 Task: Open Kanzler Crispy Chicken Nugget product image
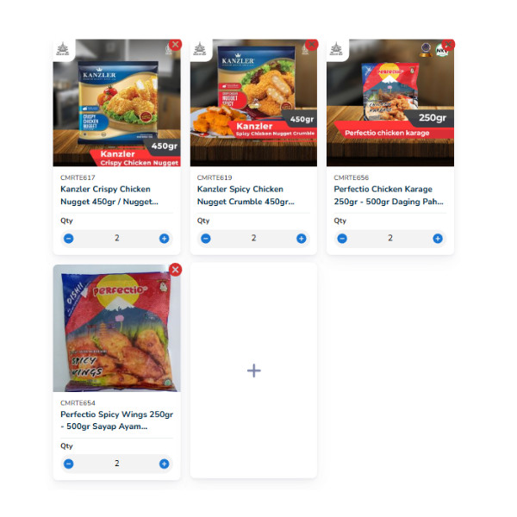(116, 103)
